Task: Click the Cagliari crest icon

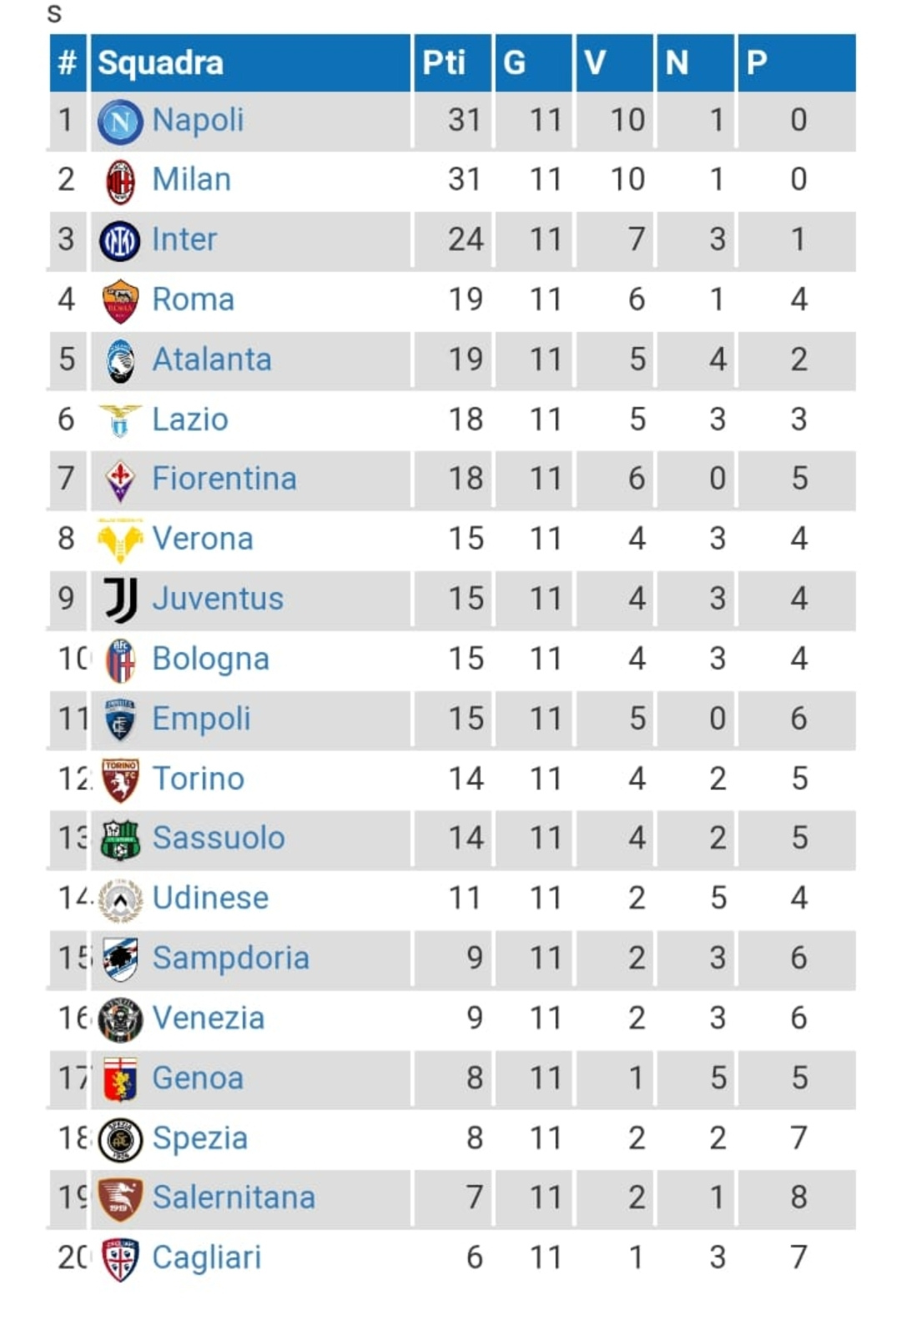Action: point(120,1259)
